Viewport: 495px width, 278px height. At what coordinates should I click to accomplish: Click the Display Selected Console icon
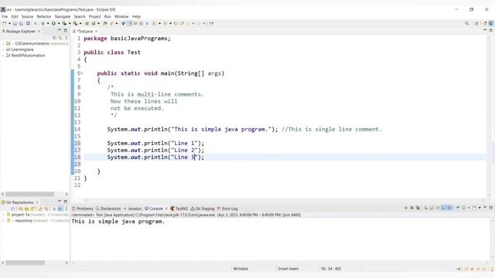[x=463, y=208]
